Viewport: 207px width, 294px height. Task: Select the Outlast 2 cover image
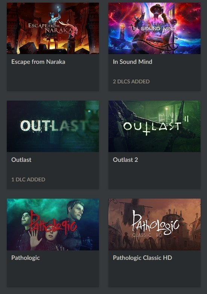(x=154, y=127)
